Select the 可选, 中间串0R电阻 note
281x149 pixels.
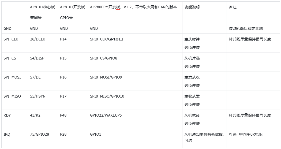coord(246,134)
